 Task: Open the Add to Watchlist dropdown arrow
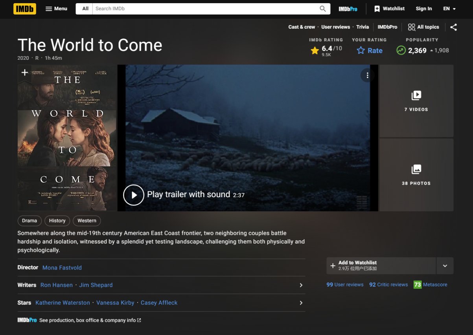[445, 266]
